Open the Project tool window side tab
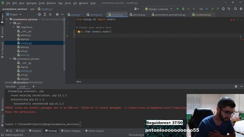The width and height of the screenshot is (244, 137). 2,18
